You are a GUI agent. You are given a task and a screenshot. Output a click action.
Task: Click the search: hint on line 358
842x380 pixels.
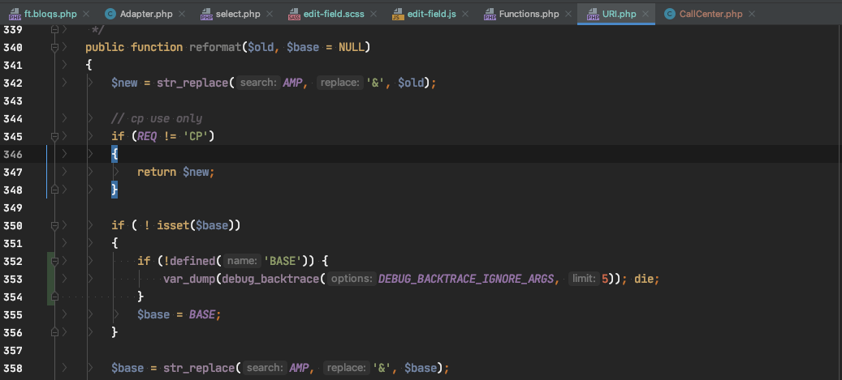pos(266,368)
